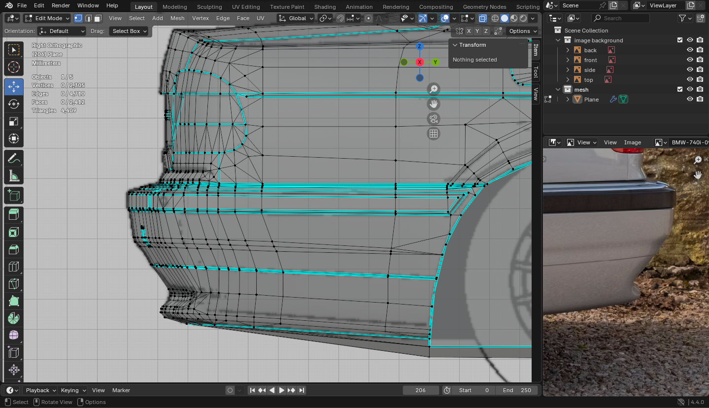Image resolution: width=709 pixels, height=408 pixels.
Task: Uncheck the mesh collection checkbox
Action: coord(680,90)
